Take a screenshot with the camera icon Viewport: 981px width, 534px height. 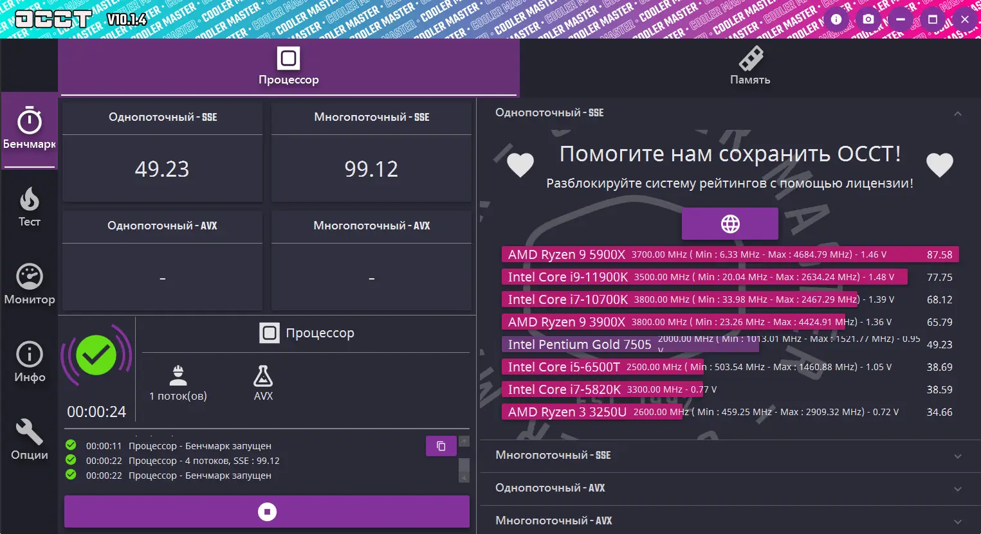pyautogui.click(x=868, y=19)
